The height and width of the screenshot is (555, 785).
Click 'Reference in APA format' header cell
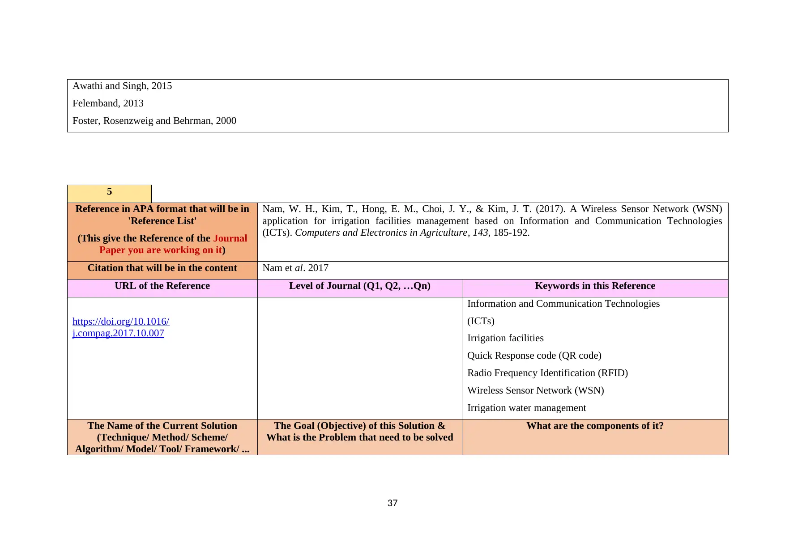coord(162,232)
